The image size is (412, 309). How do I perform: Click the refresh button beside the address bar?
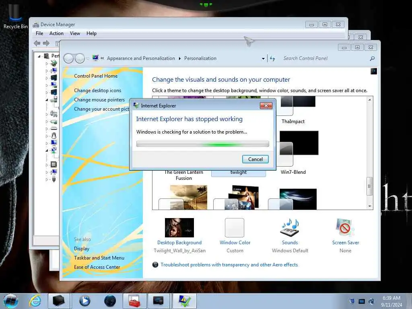pos(272,58)
